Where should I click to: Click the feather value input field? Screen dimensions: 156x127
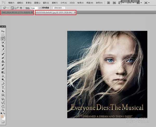34,8
